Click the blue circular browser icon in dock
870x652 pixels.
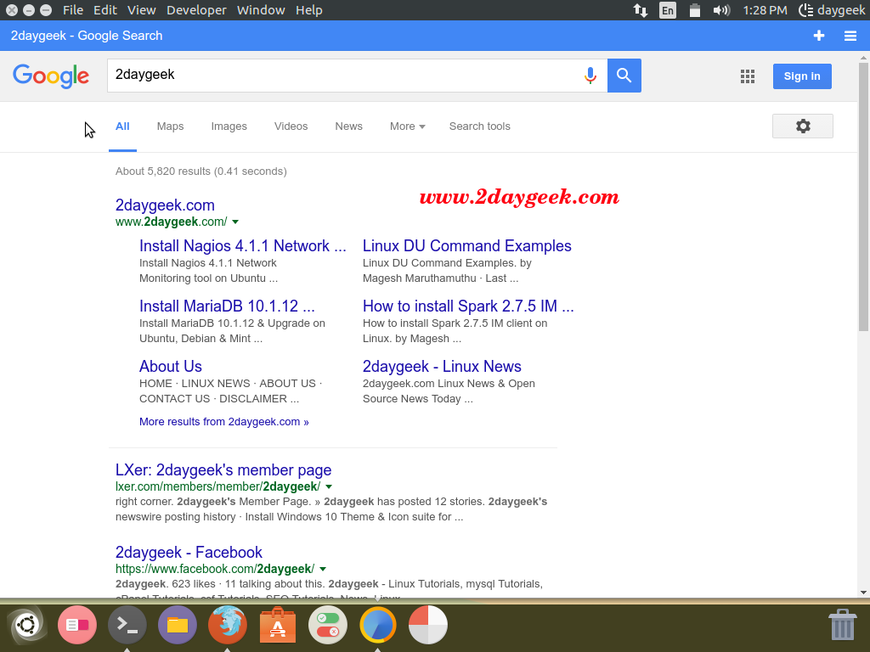[378, 625]
